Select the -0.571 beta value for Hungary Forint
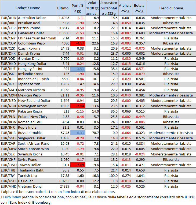The height and width of the screenshot is (205, 196). pos(139,69)
